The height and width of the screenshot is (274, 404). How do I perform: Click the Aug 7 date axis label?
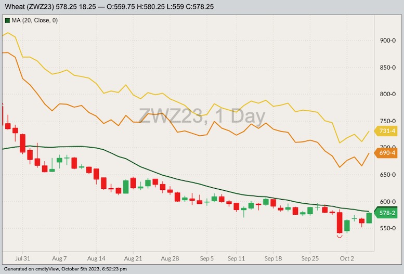point(59,258)
